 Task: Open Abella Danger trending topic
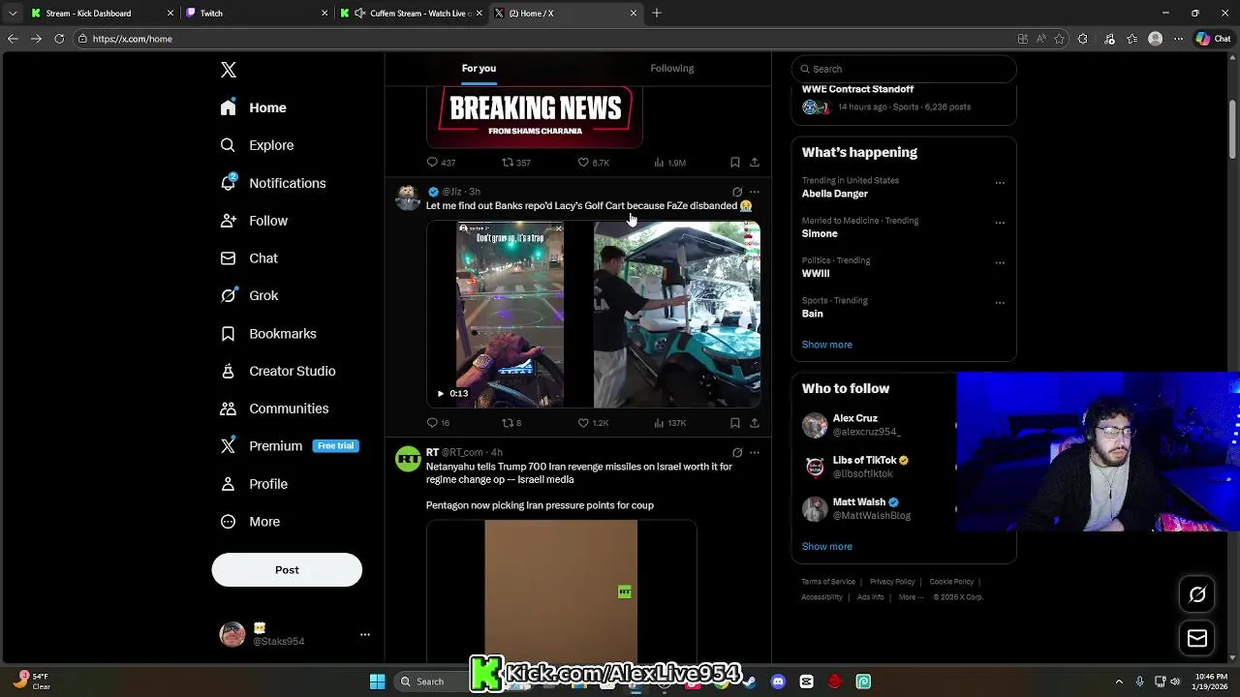(835, 194)
